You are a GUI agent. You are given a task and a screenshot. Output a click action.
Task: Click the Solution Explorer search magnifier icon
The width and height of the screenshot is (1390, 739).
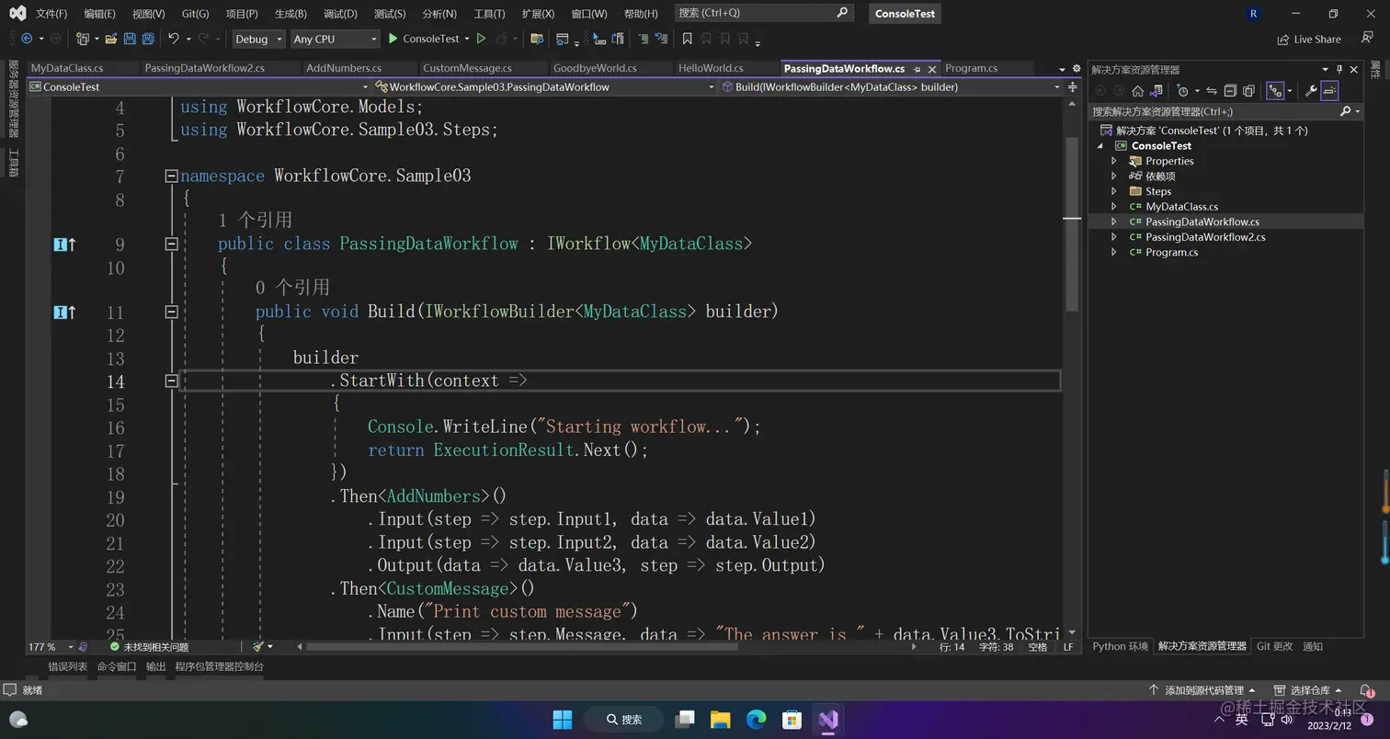(x=1345, y=111)
